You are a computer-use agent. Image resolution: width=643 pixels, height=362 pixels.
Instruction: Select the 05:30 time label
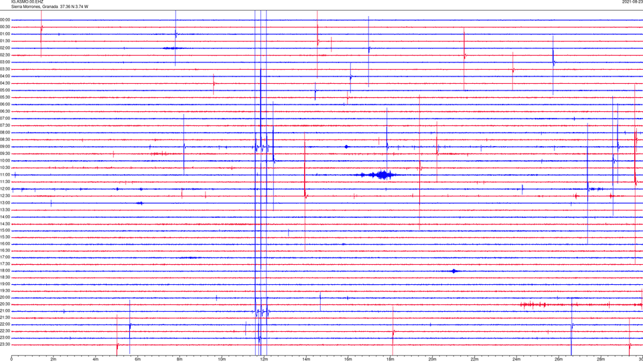click(5, 97)
